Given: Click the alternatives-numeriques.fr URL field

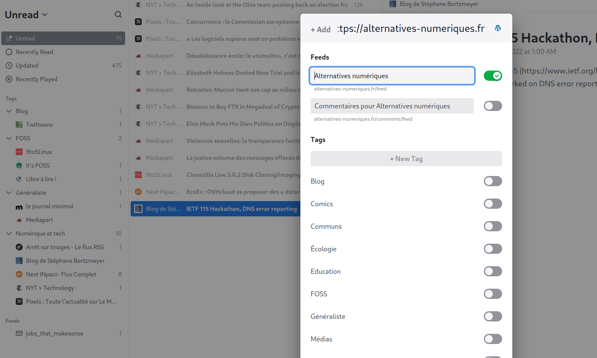Looking at the screenshot, I should [x=411, y=28].
